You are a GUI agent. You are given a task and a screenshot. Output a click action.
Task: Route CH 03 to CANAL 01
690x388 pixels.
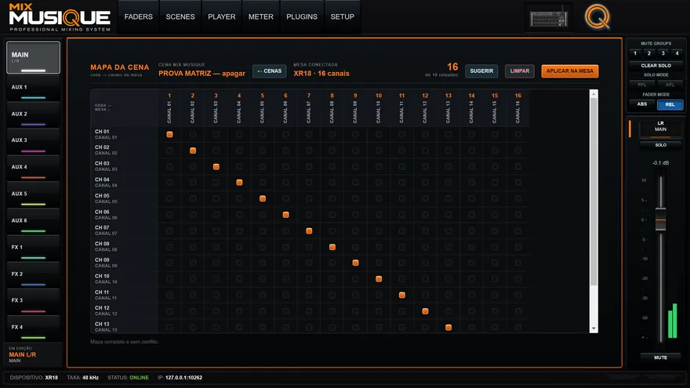click(x=169, y=167)
